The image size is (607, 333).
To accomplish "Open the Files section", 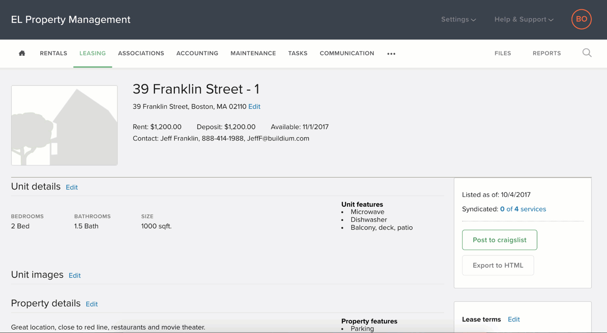I will 502,53.
